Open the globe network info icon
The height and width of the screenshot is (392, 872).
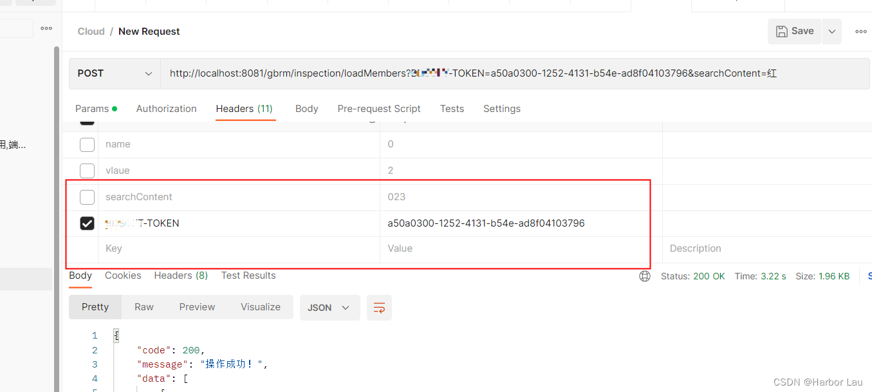click(x=644, y=275)
